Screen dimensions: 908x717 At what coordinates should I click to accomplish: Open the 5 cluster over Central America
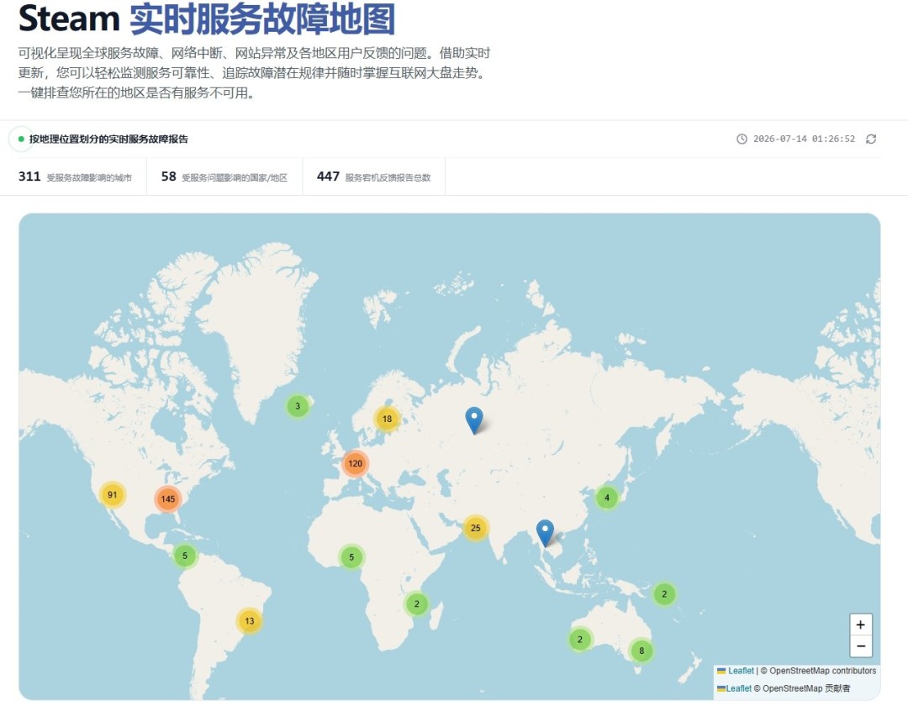[x=185, y=556]
